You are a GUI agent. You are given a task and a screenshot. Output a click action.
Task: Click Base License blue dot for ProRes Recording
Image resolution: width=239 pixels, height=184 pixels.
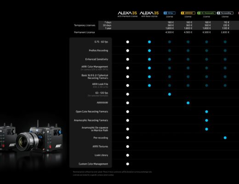pos(149,51)
